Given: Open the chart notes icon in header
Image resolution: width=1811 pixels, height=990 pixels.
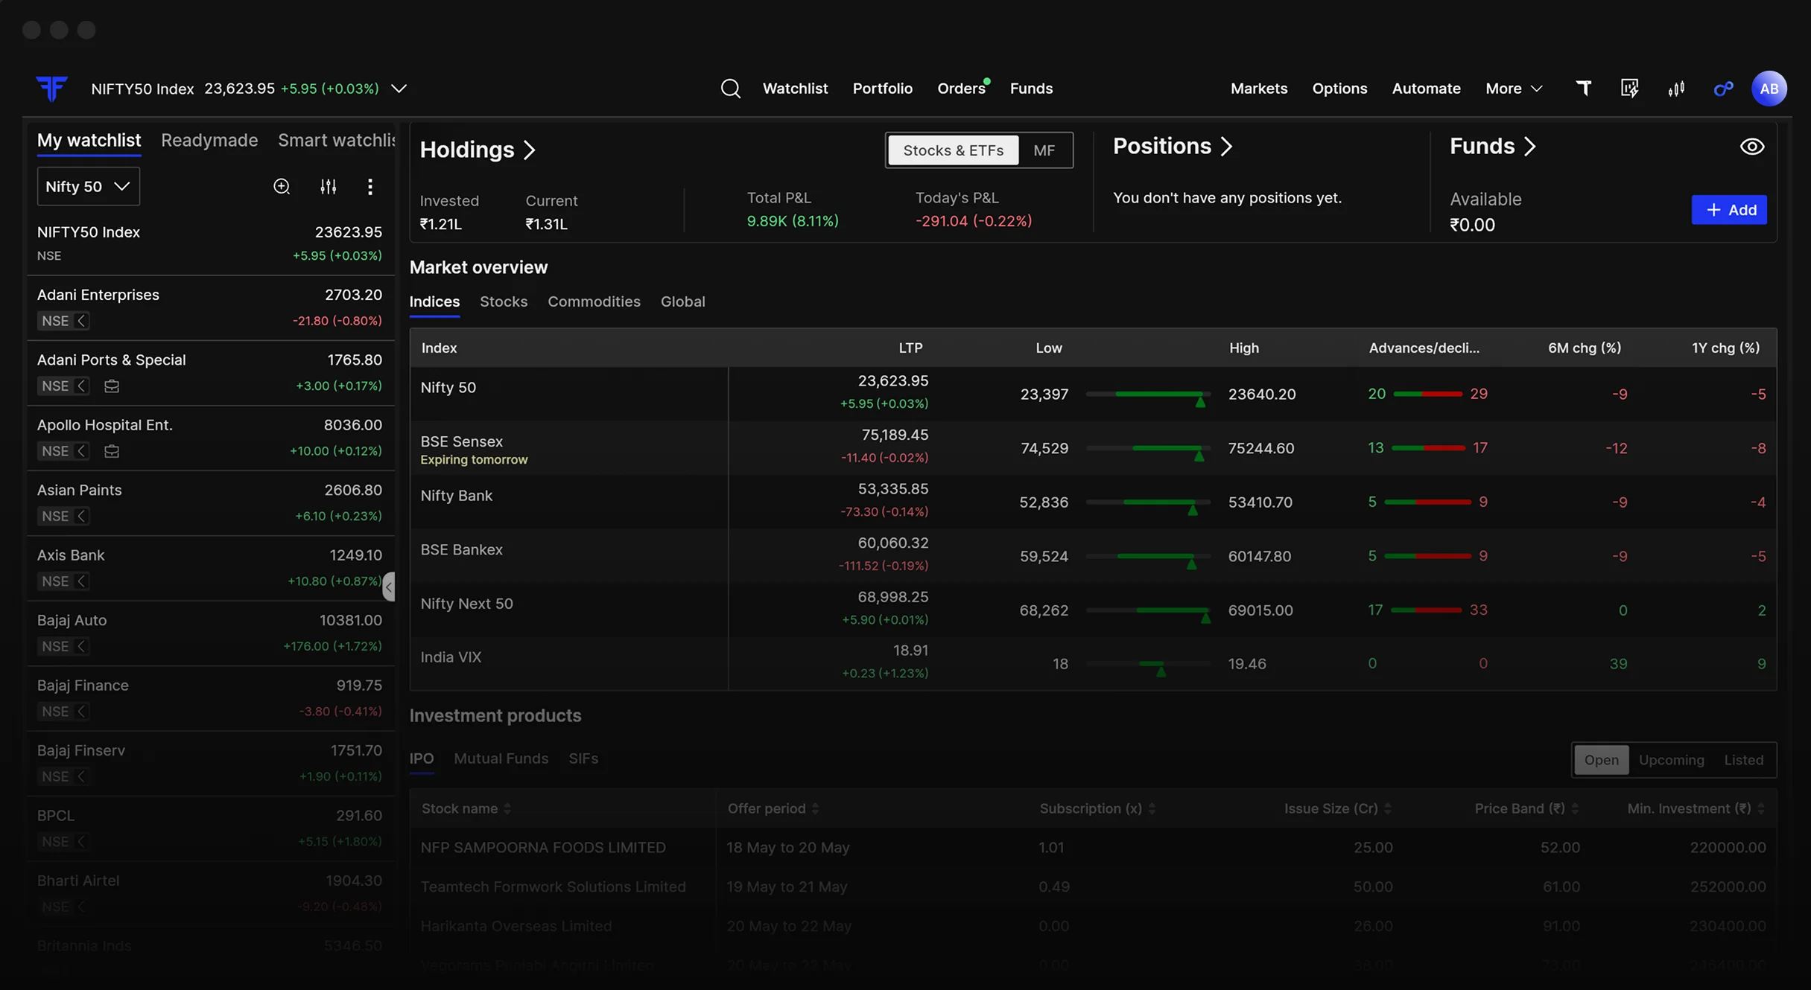Looking at the screenshot, I should tap(1629, 89).
